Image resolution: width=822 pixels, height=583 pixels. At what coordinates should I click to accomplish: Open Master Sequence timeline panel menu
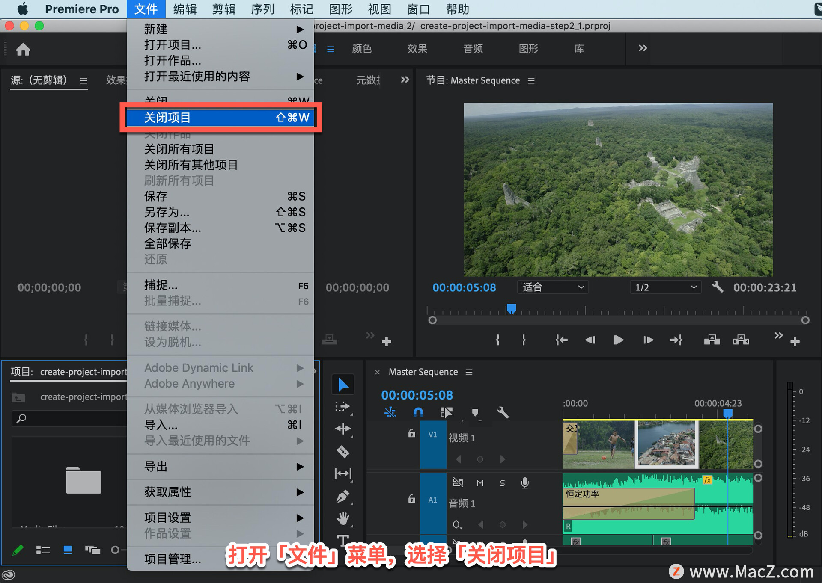coord(469,372)
